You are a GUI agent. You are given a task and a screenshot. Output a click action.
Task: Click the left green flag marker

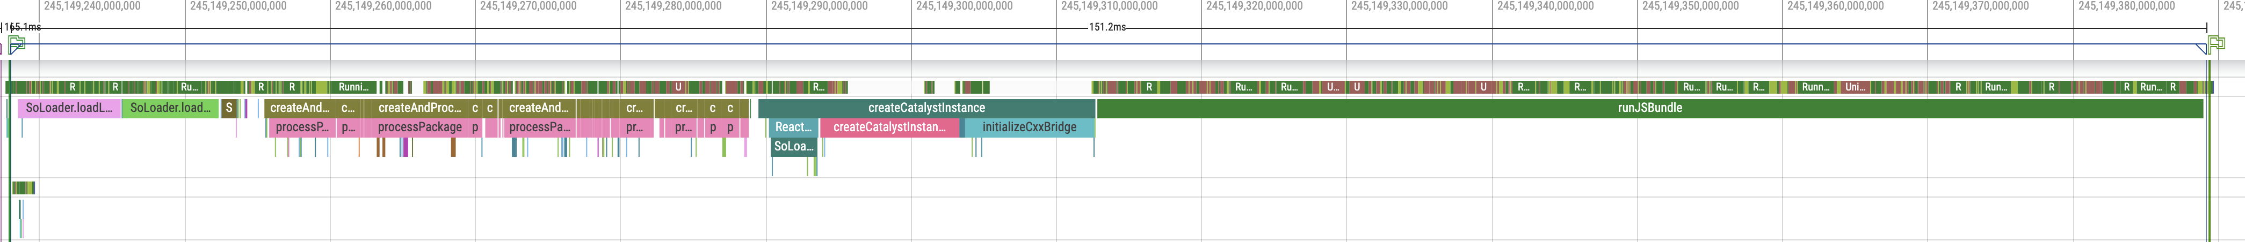coord(17,43)
